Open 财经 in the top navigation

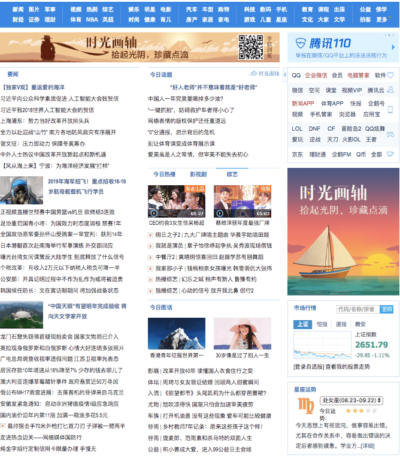click(18, 20)
